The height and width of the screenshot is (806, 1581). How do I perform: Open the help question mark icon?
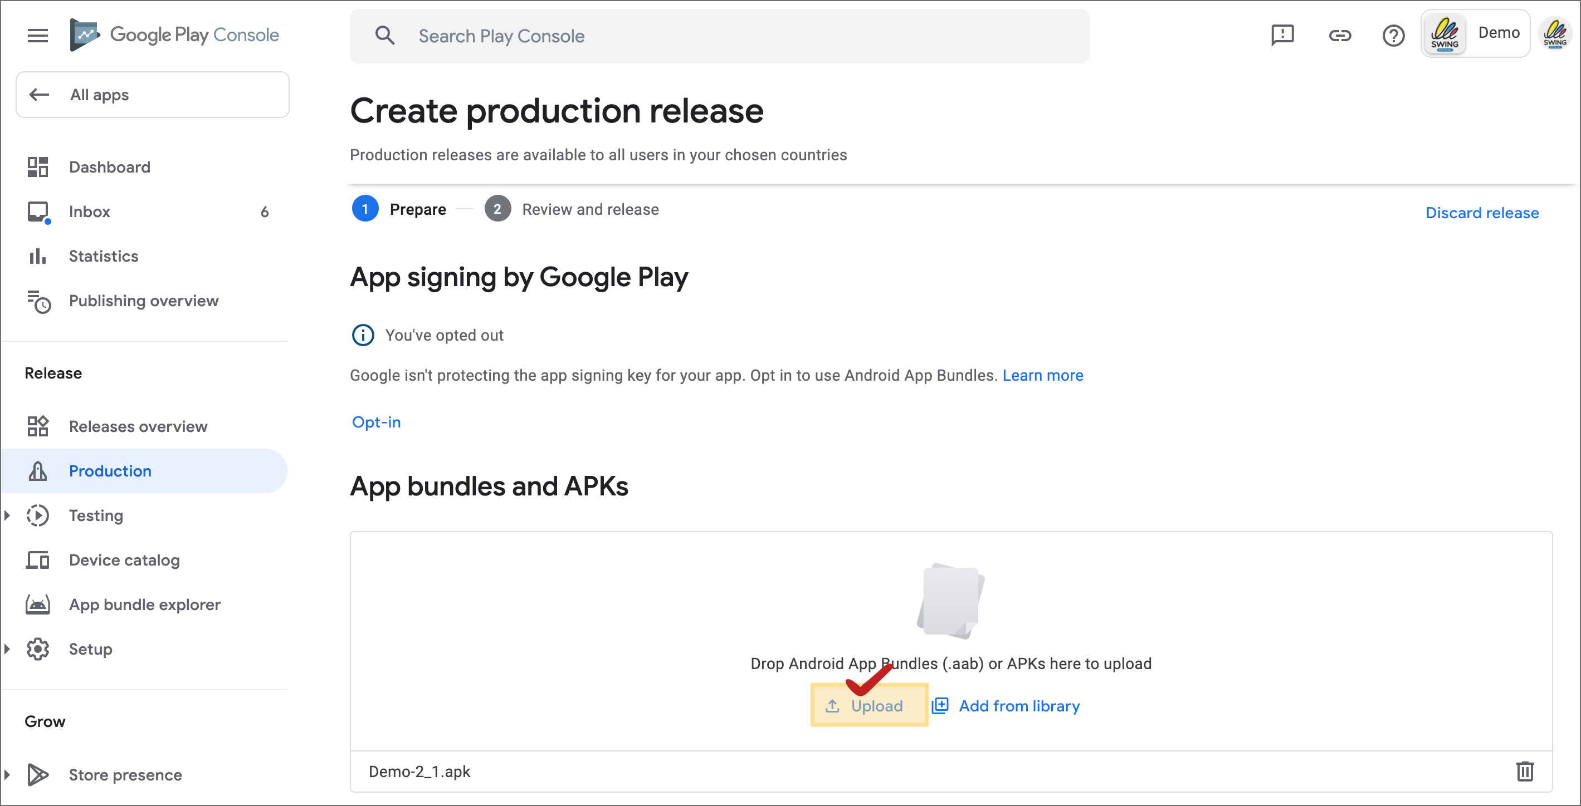coord(1393,36)
